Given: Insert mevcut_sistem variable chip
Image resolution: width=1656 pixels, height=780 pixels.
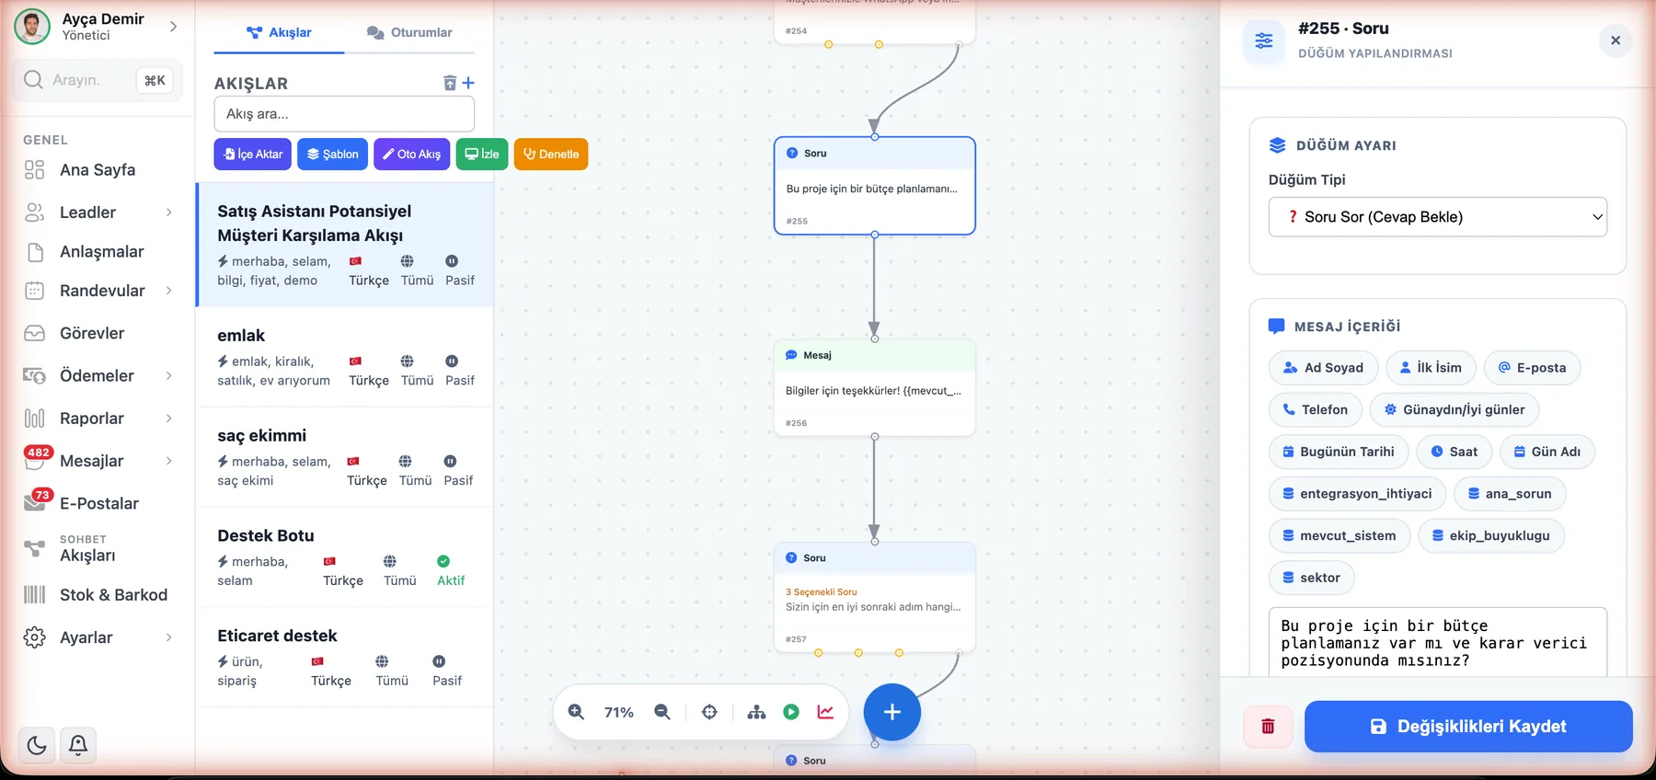Looking at the screenshot, I should 1340,536.
